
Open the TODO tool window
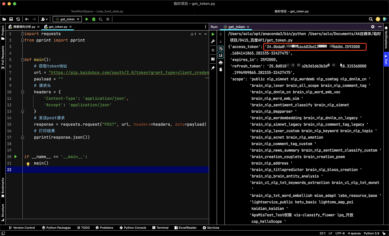[x=83, y=228]
